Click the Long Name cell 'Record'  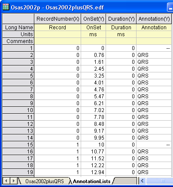pyautogui.click(x=58, y=28)
